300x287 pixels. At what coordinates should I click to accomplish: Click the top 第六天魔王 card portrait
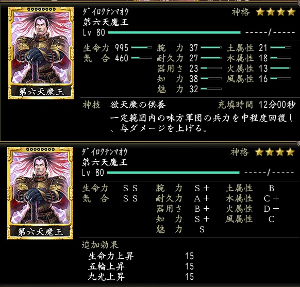pos(41,53)
